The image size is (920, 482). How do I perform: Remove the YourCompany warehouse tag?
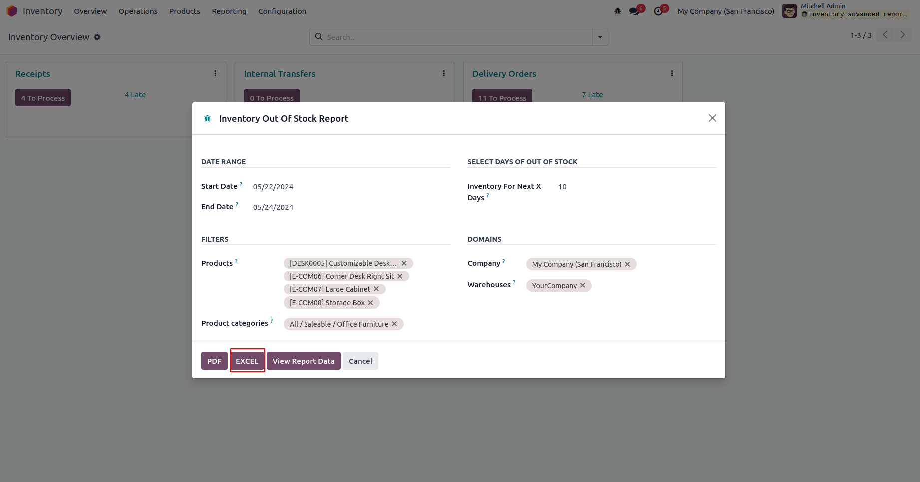point(583,286)
